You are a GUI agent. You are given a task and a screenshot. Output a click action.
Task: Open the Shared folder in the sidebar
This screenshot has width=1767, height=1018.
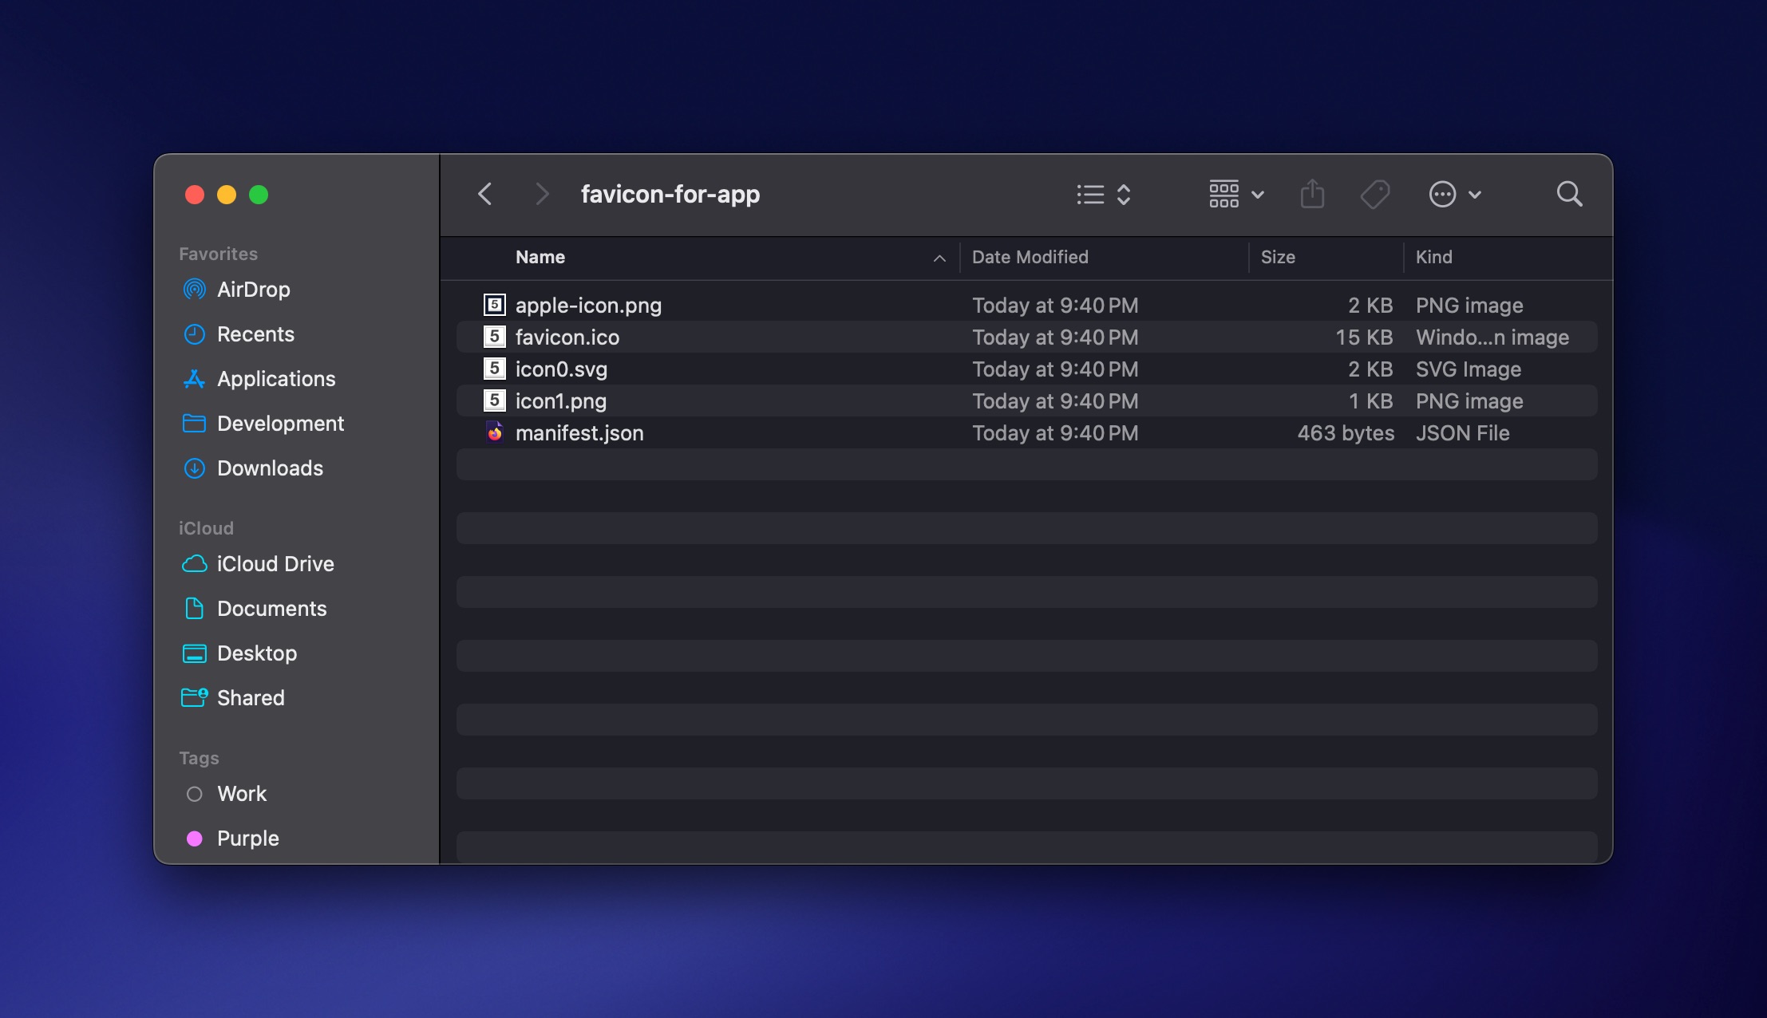(250, 697)
